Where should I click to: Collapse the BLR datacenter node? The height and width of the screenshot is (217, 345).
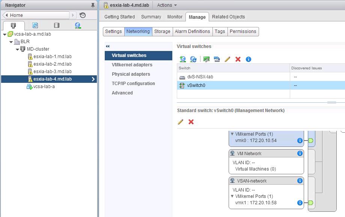(x=11, y=42)
